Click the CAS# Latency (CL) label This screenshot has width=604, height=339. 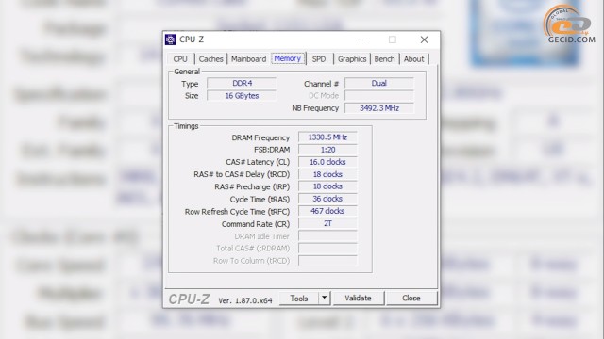pyautogui.click(x=258, y=162)
